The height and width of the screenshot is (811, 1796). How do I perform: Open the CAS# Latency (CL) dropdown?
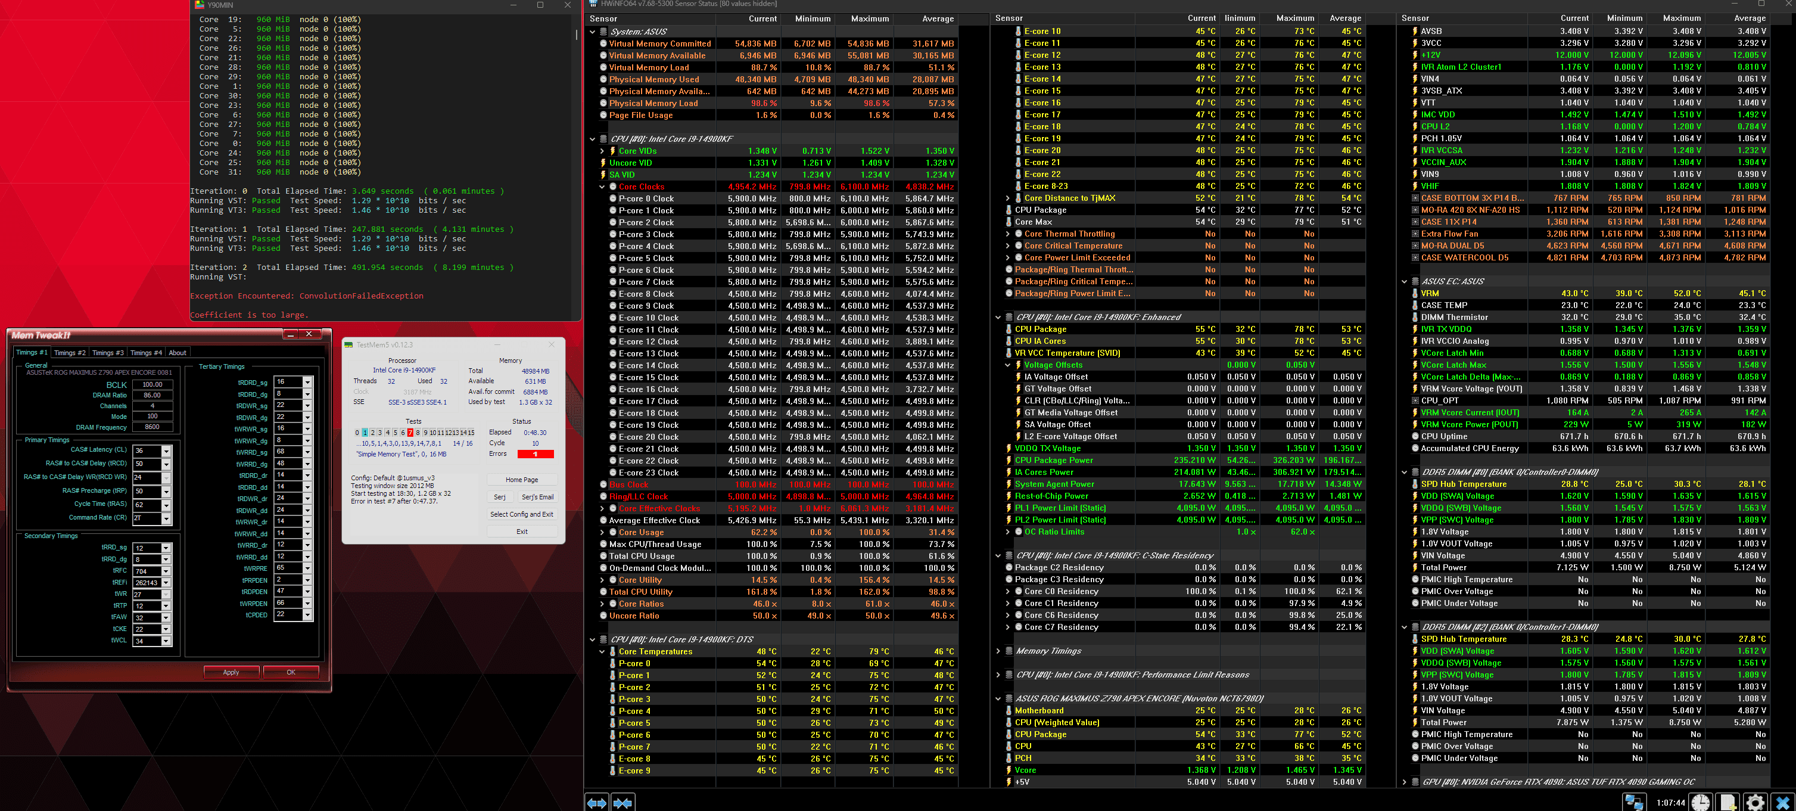point(166,451)
